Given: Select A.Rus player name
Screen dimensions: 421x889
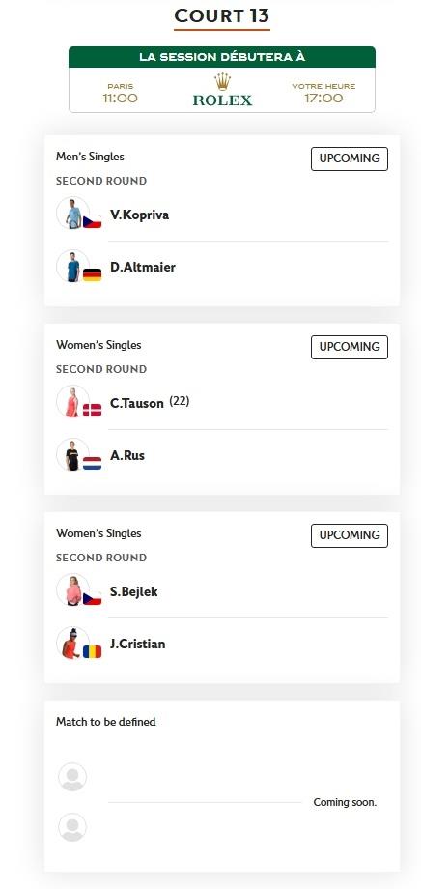Looking at the screenshot, I should point(127,455).
